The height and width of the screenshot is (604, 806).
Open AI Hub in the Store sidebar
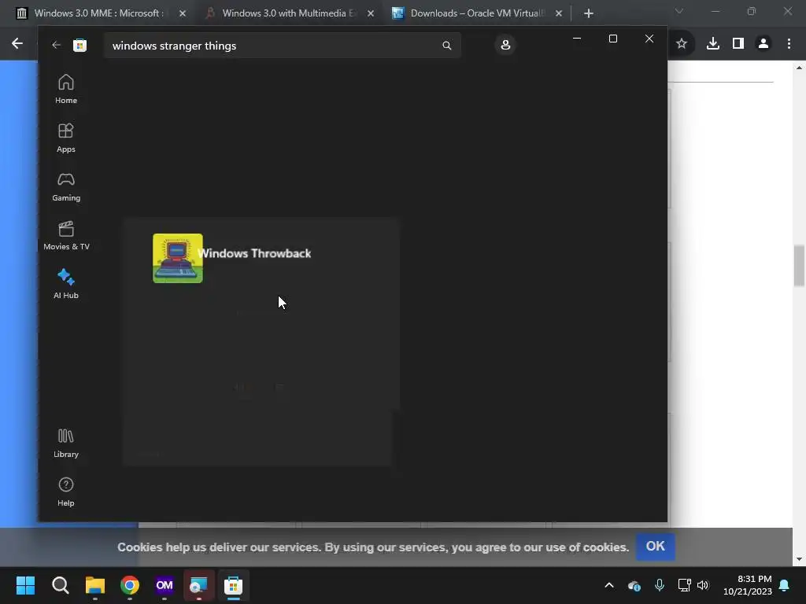pos(66,284)
